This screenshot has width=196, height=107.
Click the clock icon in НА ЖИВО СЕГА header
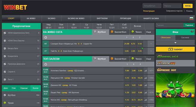pyautogui.click(x=46, y=37)
